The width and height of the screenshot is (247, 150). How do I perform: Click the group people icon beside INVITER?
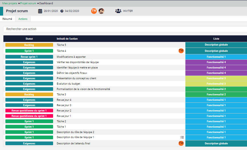(118, 11)
